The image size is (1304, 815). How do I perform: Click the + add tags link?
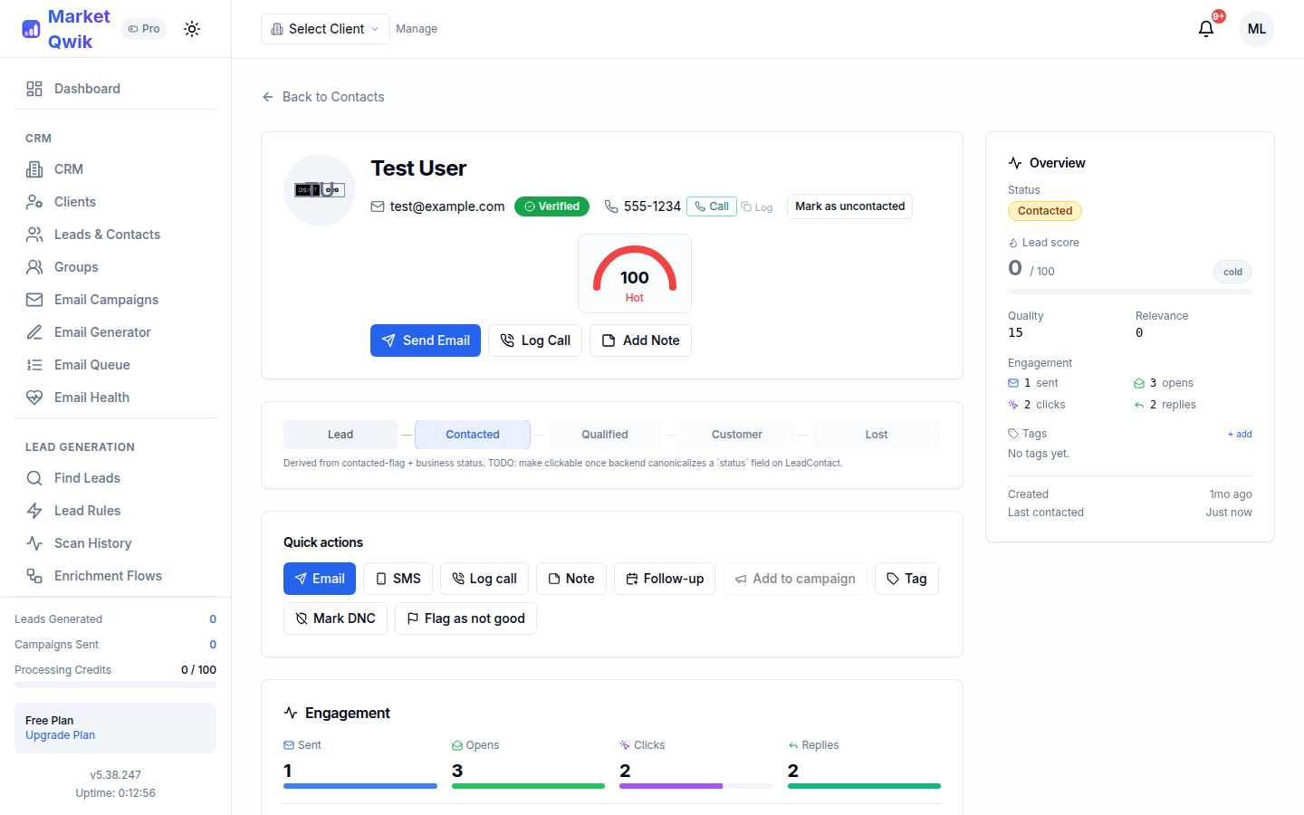[x=1240, y=434]
